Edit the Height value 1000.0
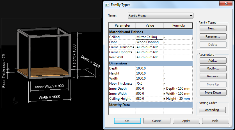The width and height of the screenshot is (235, 130). tap(149, 73)
